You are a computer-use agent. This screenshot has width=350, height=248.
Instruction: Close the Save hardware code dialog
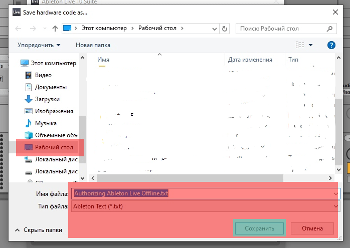tap(335, 12)
